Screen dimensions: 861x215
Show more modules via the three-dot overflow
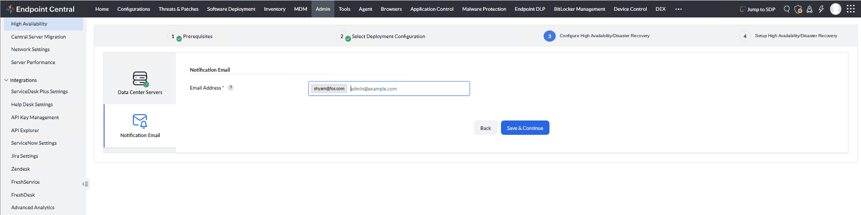click(x=678, y=9)
